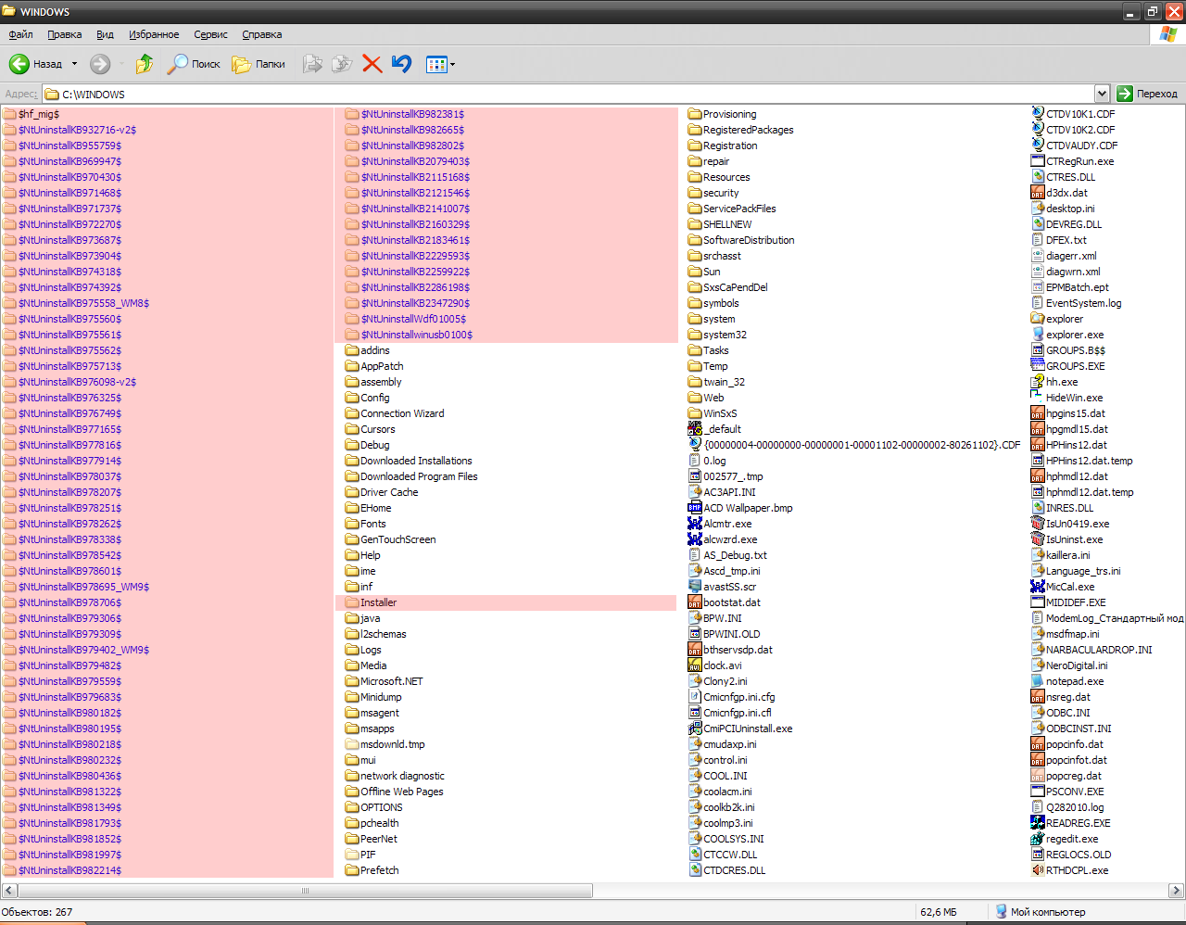Click the horizontal scrollbar left arrow
This screenshot has width=1186, height=925.
pos(8,891)
